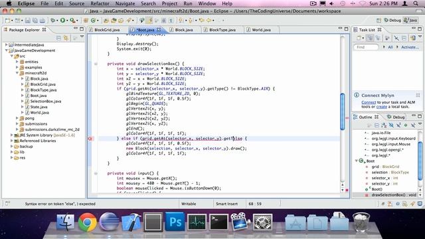Click the New Java Class green icon
The image size is (425, 239).
click(x=93, y=21)
